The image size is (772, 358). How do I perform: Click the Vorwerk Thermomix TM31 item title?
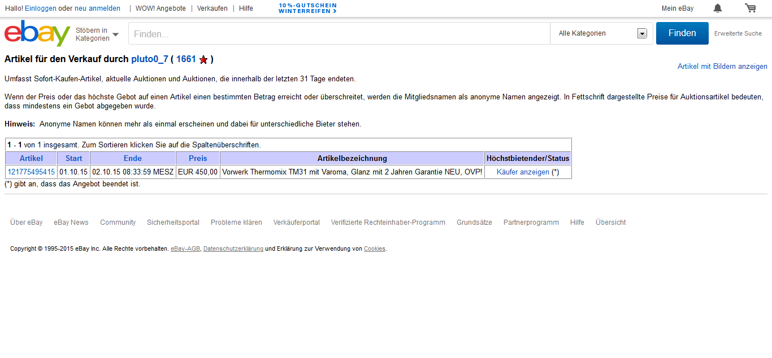click(x=352, y=172)
